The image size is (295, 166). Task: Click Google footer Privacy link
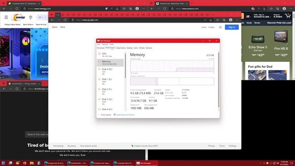[212, 146]
